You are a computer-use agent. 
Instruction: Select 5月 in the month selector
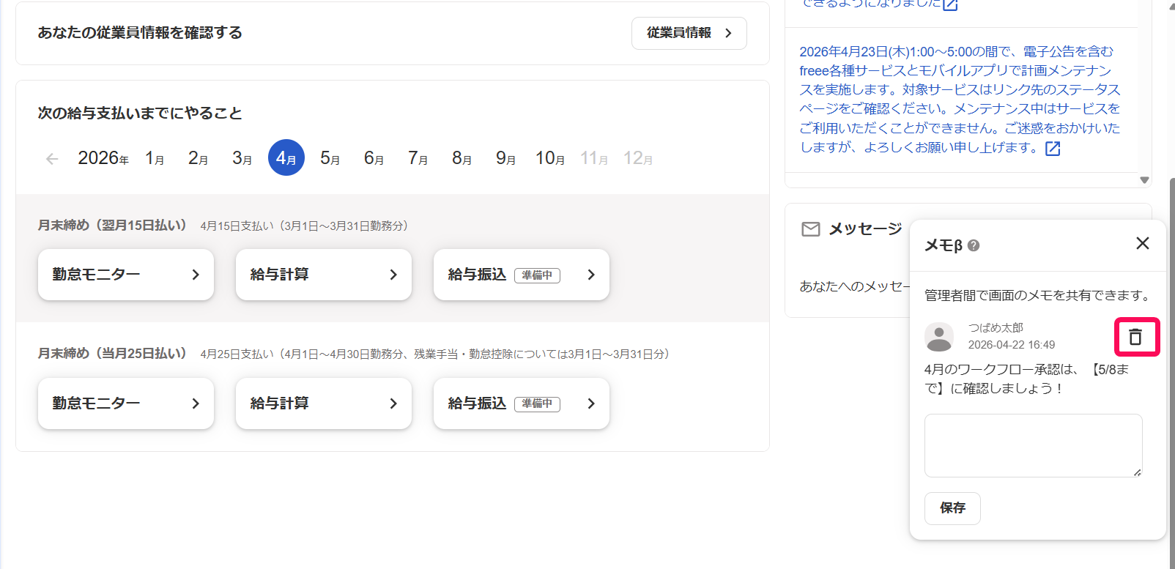tap(330, 158)
